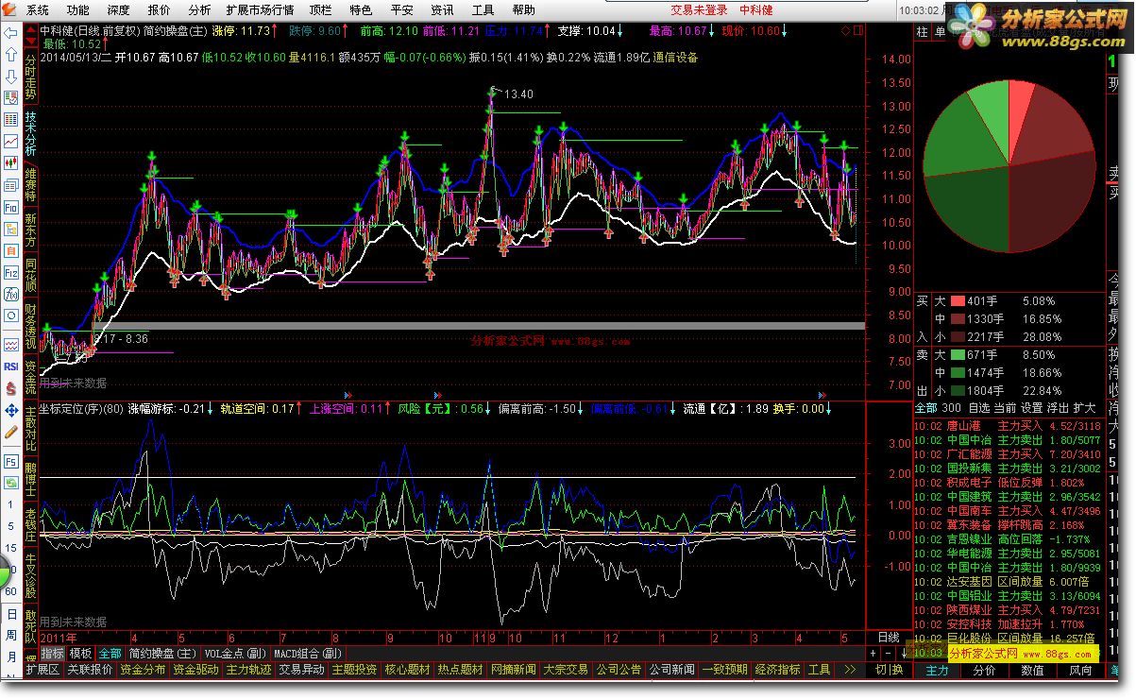1136x699 pixels.
Task: Click the red line trend chart icon
Action: point(11,142)
